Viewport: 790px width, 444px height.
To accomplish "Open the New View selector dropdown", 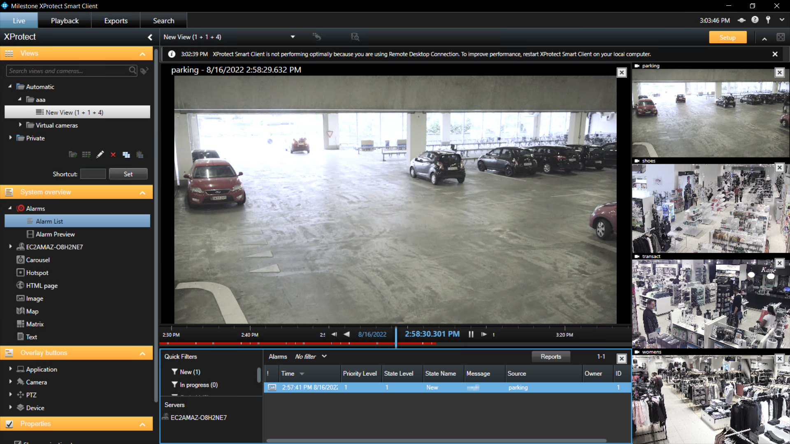I will pyautogui.click(x=293, y=37).
